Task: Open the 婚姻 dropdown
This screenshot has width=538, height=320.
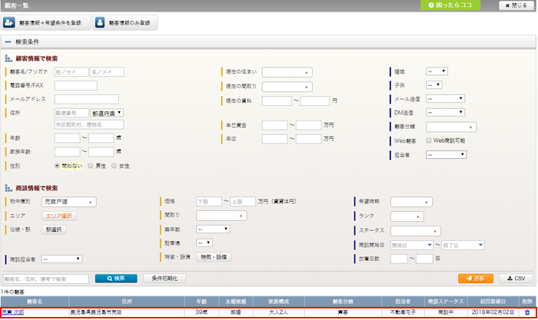Action: (437, 71)
